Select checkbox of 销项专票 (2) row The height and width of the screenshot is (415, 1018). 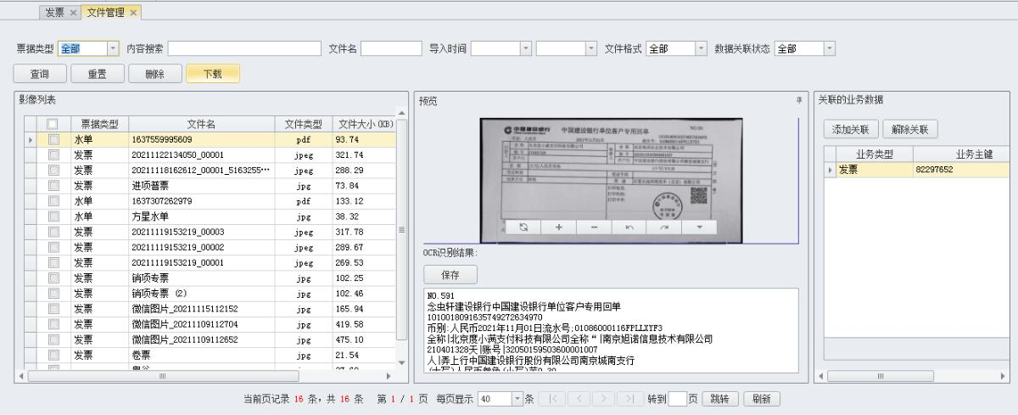coord(53,292)
